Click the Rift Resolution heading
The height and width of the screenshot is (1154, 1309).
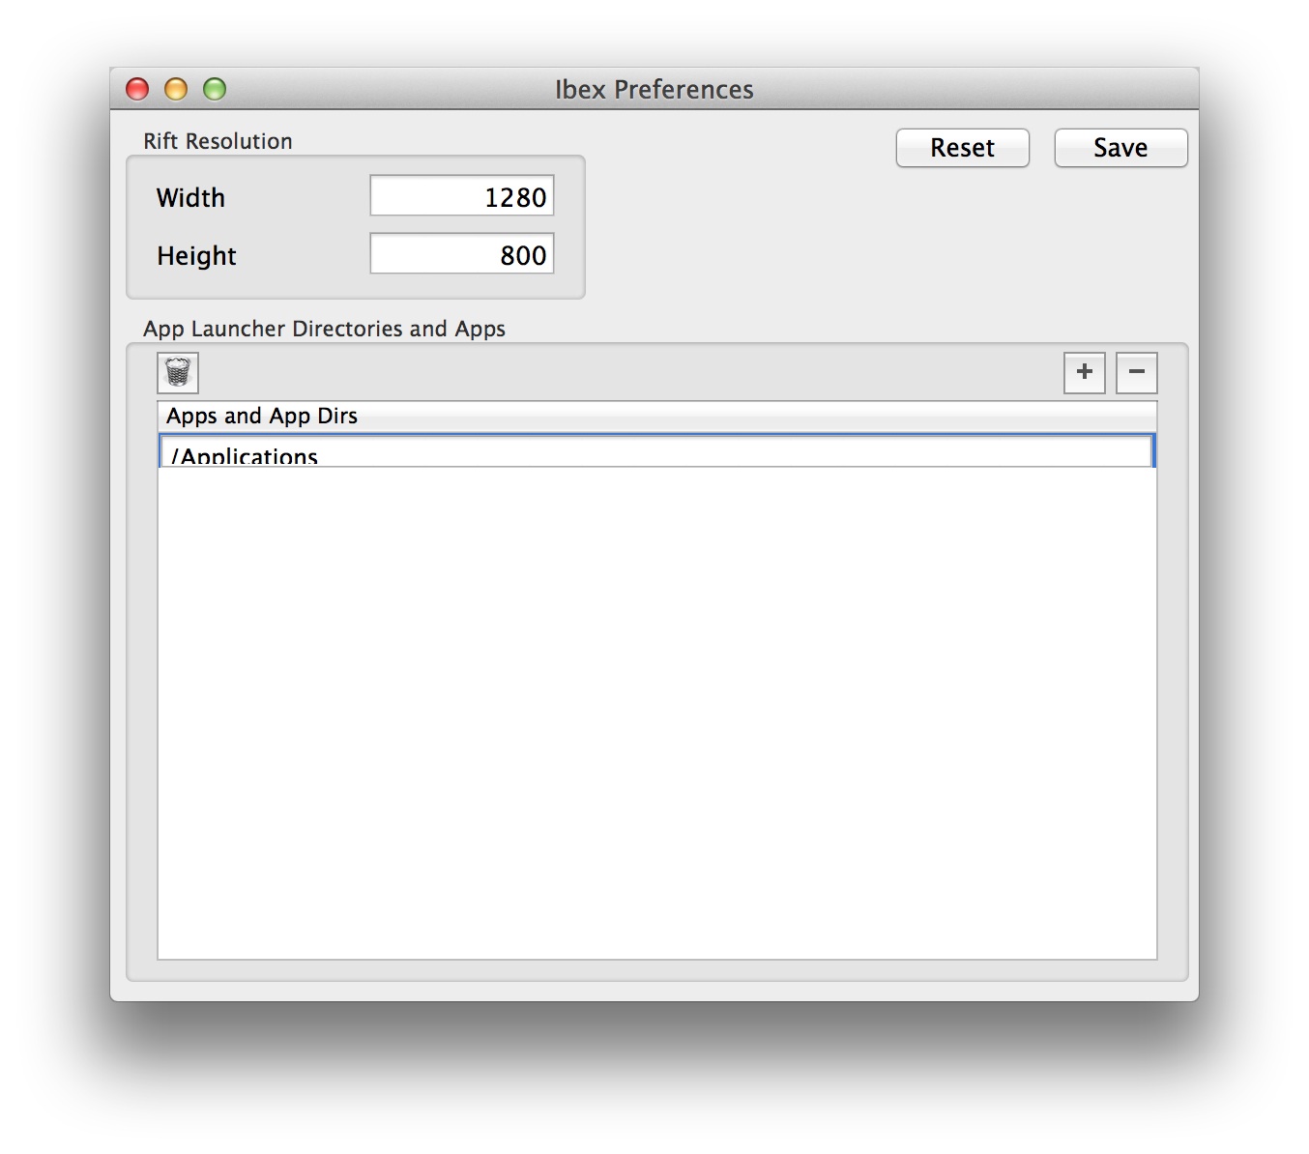point(218,141)
